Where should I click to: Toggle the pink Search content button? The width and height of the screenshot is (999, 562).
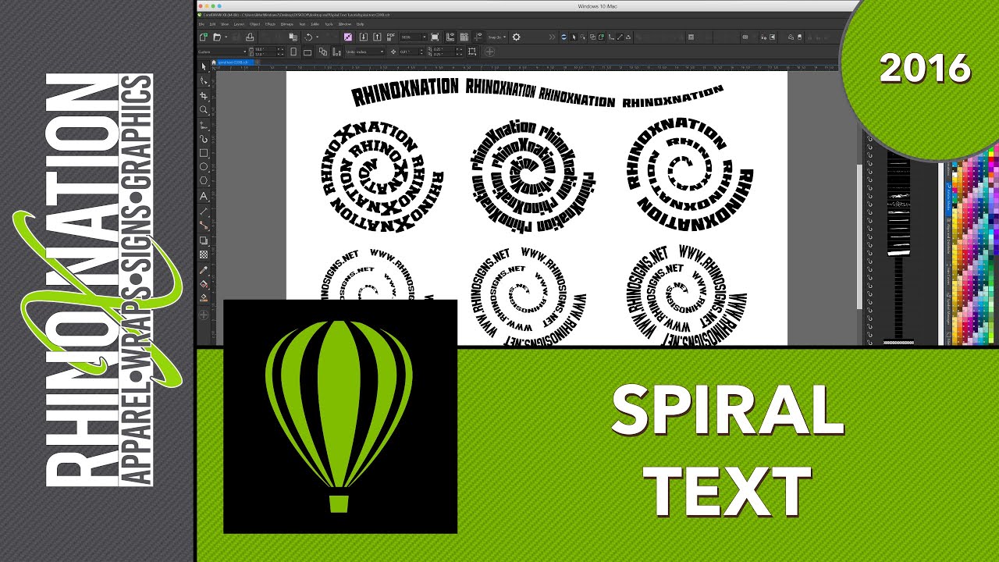tap(348, 37)
